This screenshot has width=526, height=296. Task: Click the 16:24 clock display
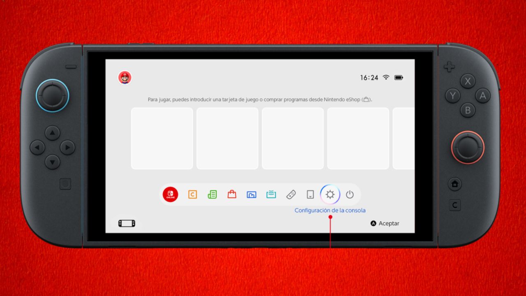coord(369,77)
